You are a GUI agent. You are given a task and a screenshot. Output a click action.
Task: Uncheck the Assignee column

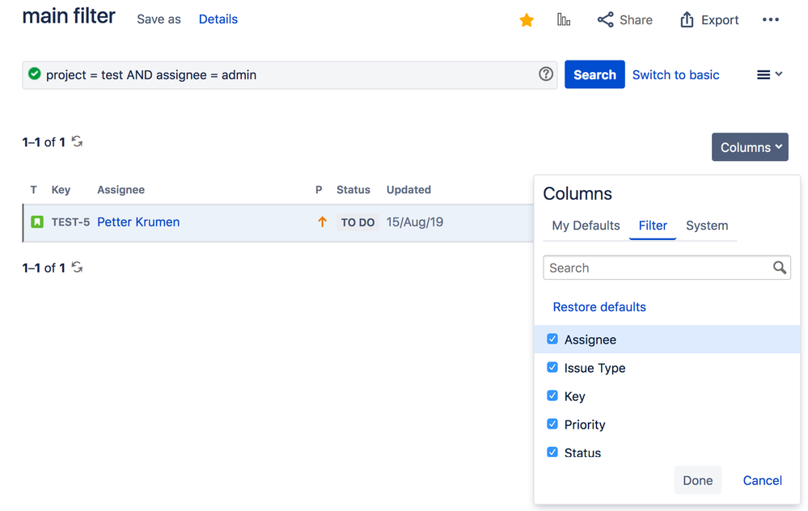tap(552, 340)
